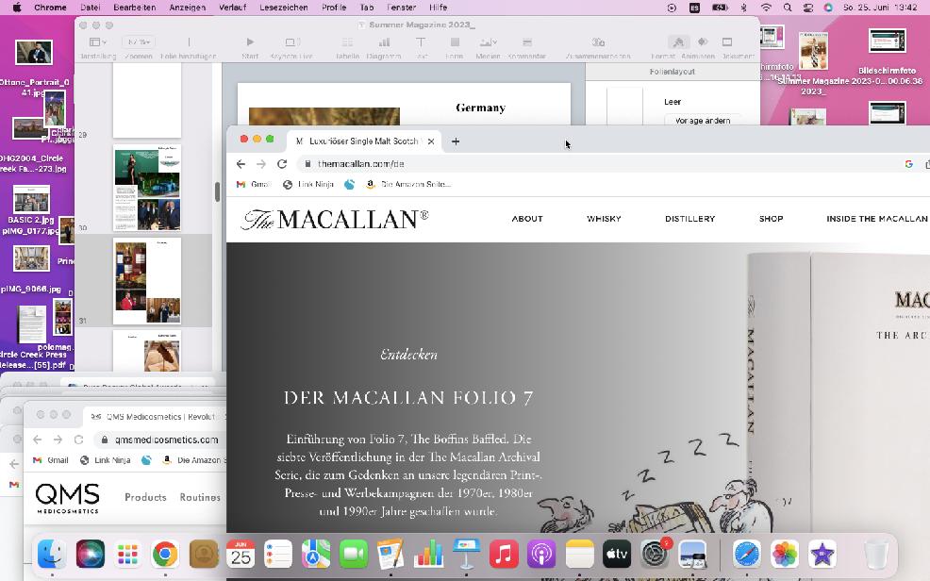Open the Zoomen zoom-level dropdown in Keynote

coord(139,42)
